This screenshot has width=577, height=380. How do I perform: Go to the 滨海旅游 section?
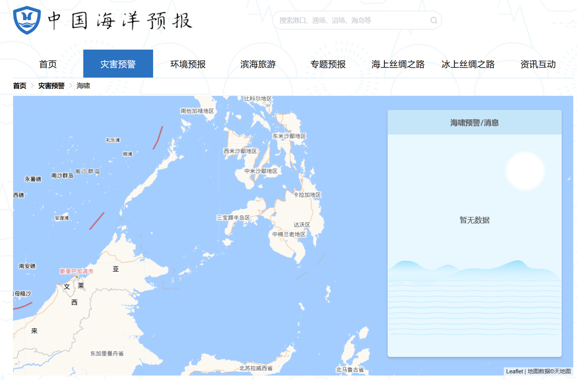tap(258, 64)
